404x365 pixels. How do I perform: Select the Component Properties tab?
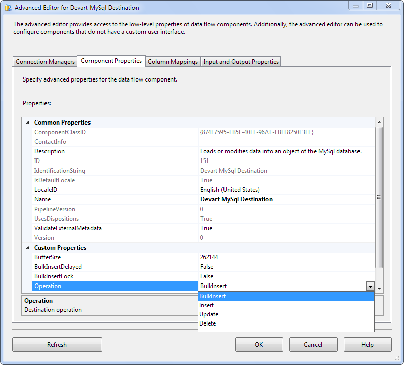pyautogui.click(x=111, y=61)
